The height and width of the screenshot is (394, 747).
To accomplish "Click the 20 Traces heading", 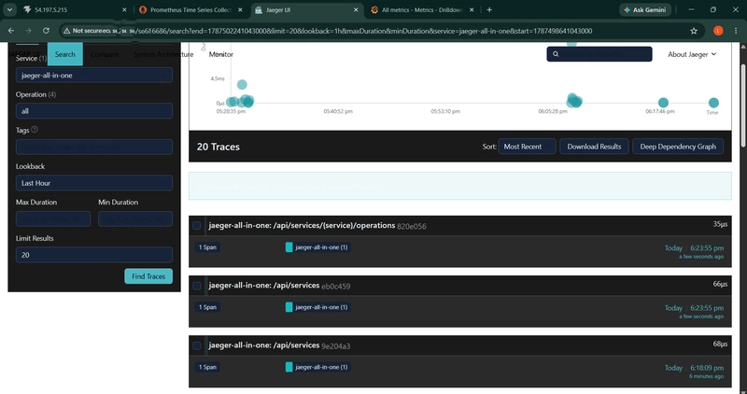I will (218, 147).
